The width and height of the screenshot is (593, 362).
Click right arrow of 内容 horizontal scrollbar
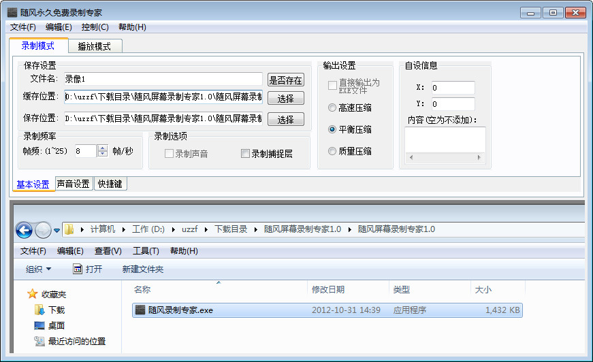click(x=479, y=157)
